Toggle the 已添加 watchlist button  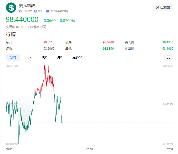click(x=162, y=7)
